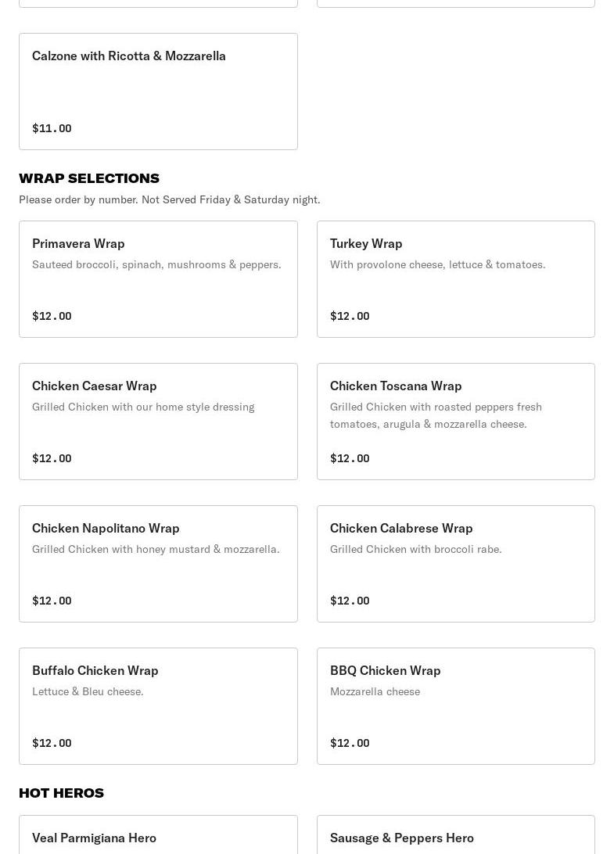Screen dimensions: 614x854
Task: Open the Veal Parmigiana Hero item
Action: click(x=158, y=837)
